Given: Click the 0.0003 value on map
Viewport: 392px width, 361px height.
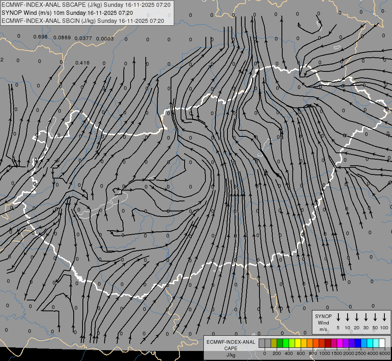Looking at the screenshot, I should (x=105, y=39).
